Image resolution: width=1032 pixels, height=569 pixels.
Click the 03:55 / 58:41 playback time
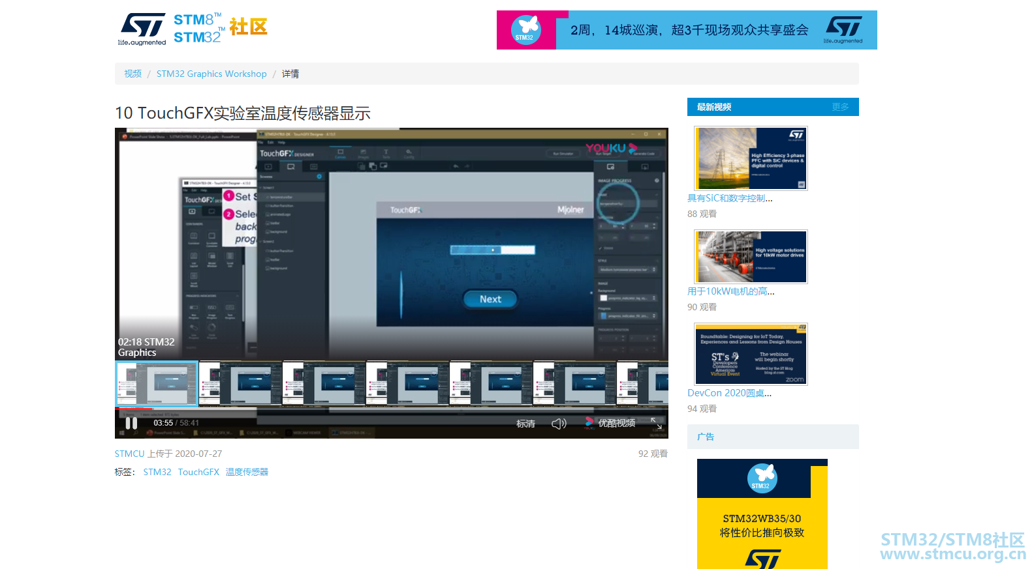coord(176,423)
